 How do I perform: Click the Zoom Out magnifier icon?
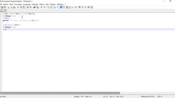click(x=44, y=7)
